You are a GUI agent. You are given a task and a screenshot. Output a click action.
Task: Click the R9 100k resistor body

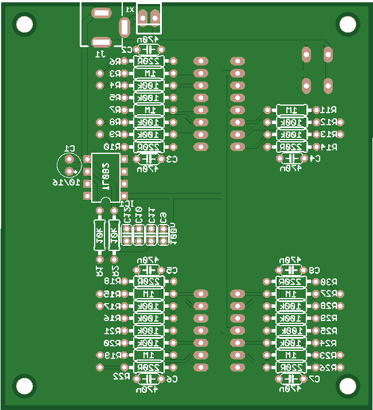point(149,134)
